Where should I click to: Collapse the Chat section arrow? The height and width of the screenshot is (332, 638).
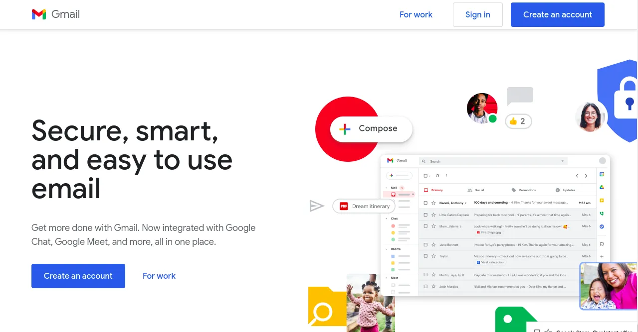(387, 219)
